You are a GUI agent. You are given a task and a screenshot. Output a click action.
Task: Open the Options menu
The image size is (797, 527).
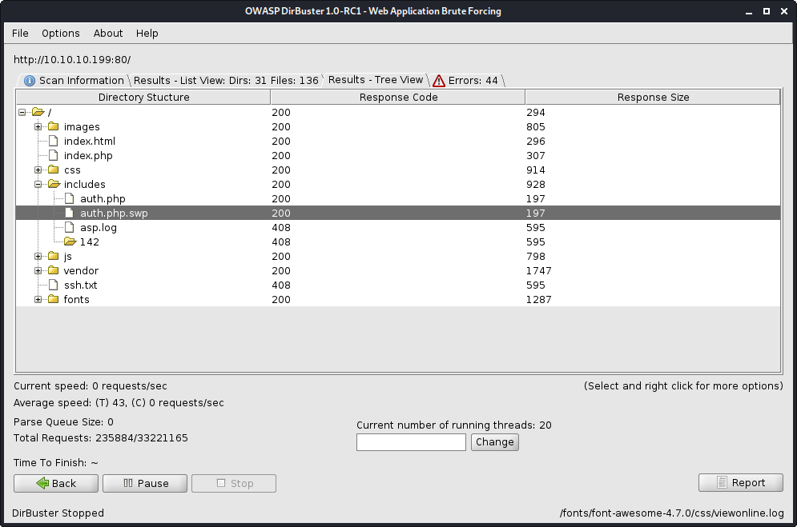(61, 33)
